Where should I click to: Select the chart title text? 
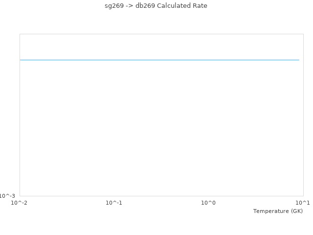pyautogui.click(x=156, y=6)
